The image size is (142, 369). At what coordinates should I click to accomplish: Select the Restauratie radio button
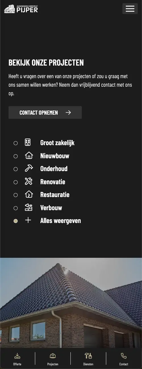(16, 195)
